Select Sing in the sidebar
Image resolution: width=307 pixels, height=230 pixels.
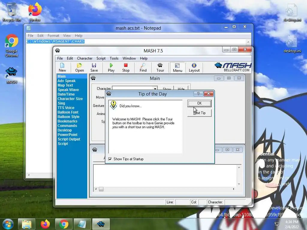(61, 103)
